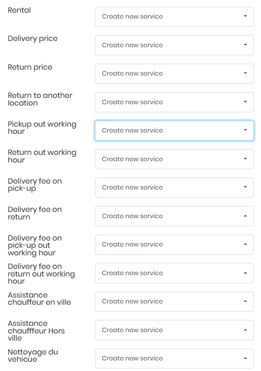
Task: Open Assistance chaufffeur Hors ville dropdown
Action: point(174,330)
